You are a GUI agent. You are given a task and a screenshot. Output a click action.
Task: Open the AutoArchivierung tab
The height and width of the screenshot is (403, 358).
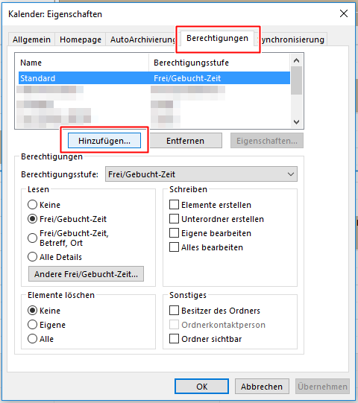(x=141, y=39)
